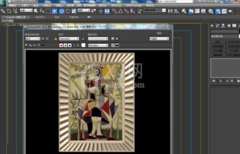The height and width of the screenshot is (154, 240).
Task: Activate Bind to Space Warp tool
Action: (x=15, y=11)
